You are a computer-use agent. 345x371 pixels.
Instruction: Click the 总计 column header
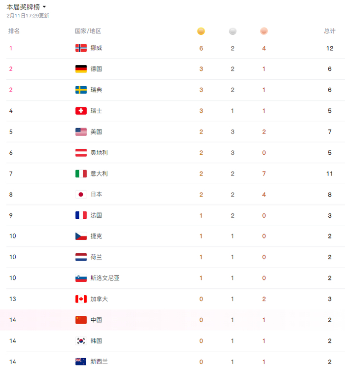click(x=330, y=31)
